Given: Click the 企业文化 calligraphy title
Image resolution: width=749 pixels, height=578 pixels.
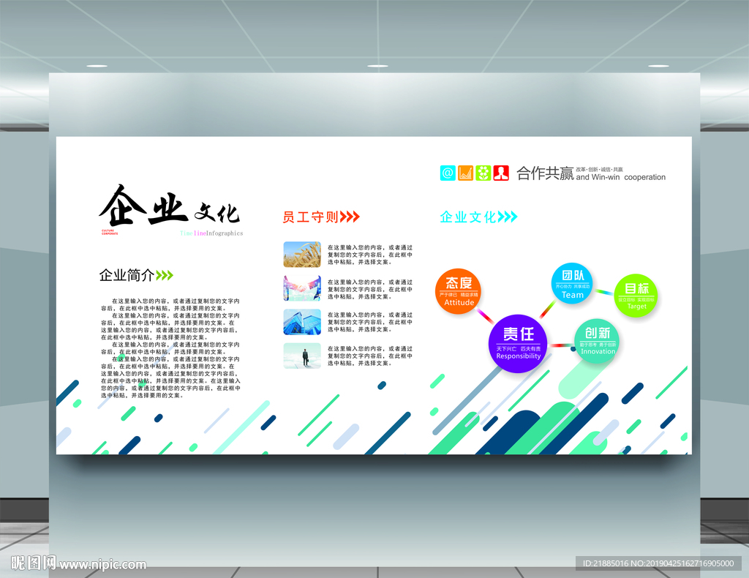Looking at the screenshot, I should coord(169,207).
